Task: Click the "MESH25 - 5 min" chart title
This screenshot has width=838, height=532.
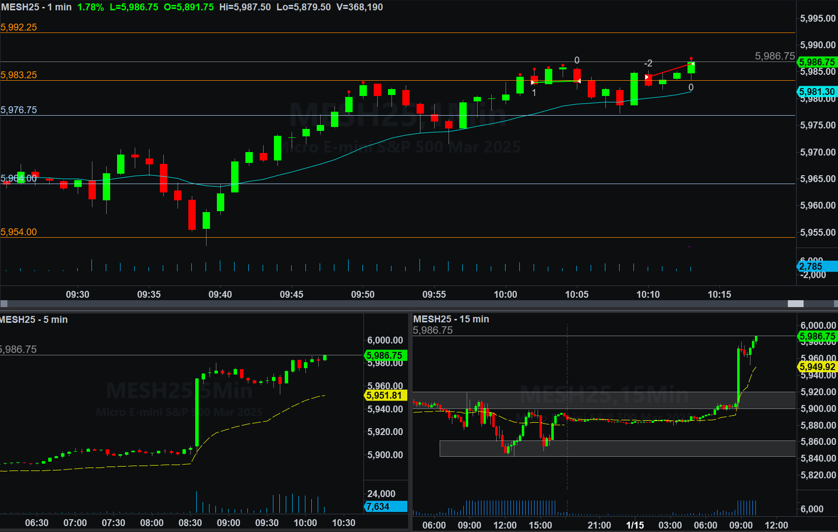Action: (33, 319)
